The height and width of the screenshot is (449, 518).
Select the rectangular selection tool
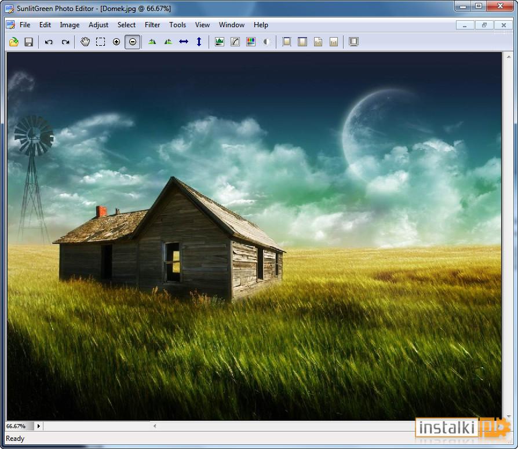tap(100, 42)
